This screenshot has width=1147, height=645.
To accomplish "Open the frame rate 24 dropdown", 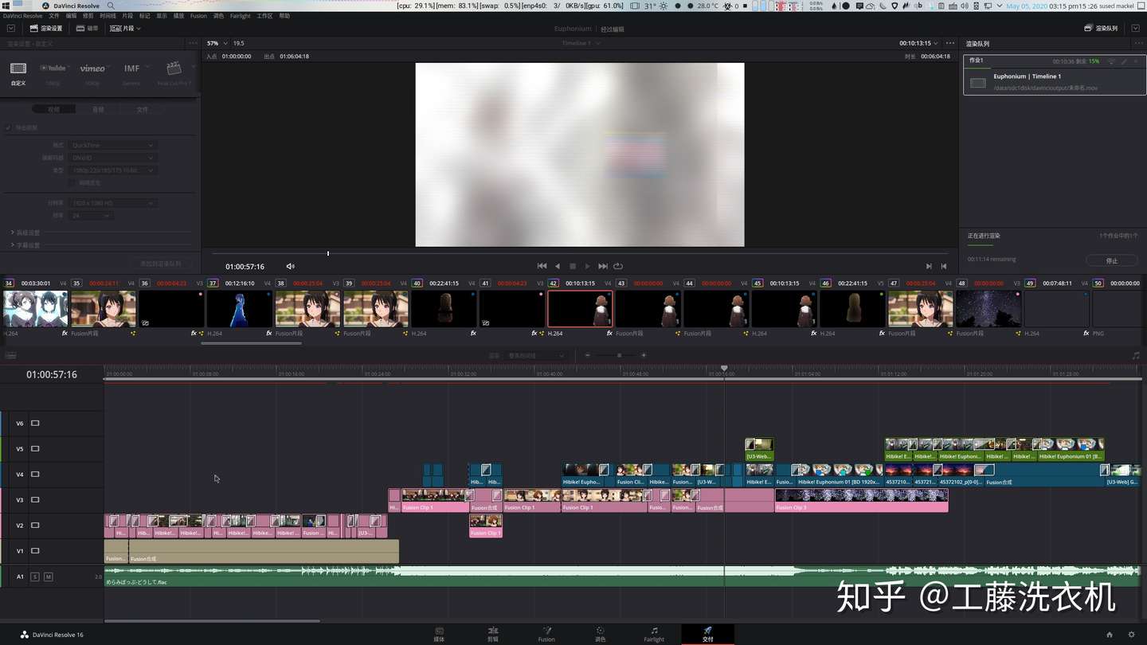I will (x=91, y=216).
